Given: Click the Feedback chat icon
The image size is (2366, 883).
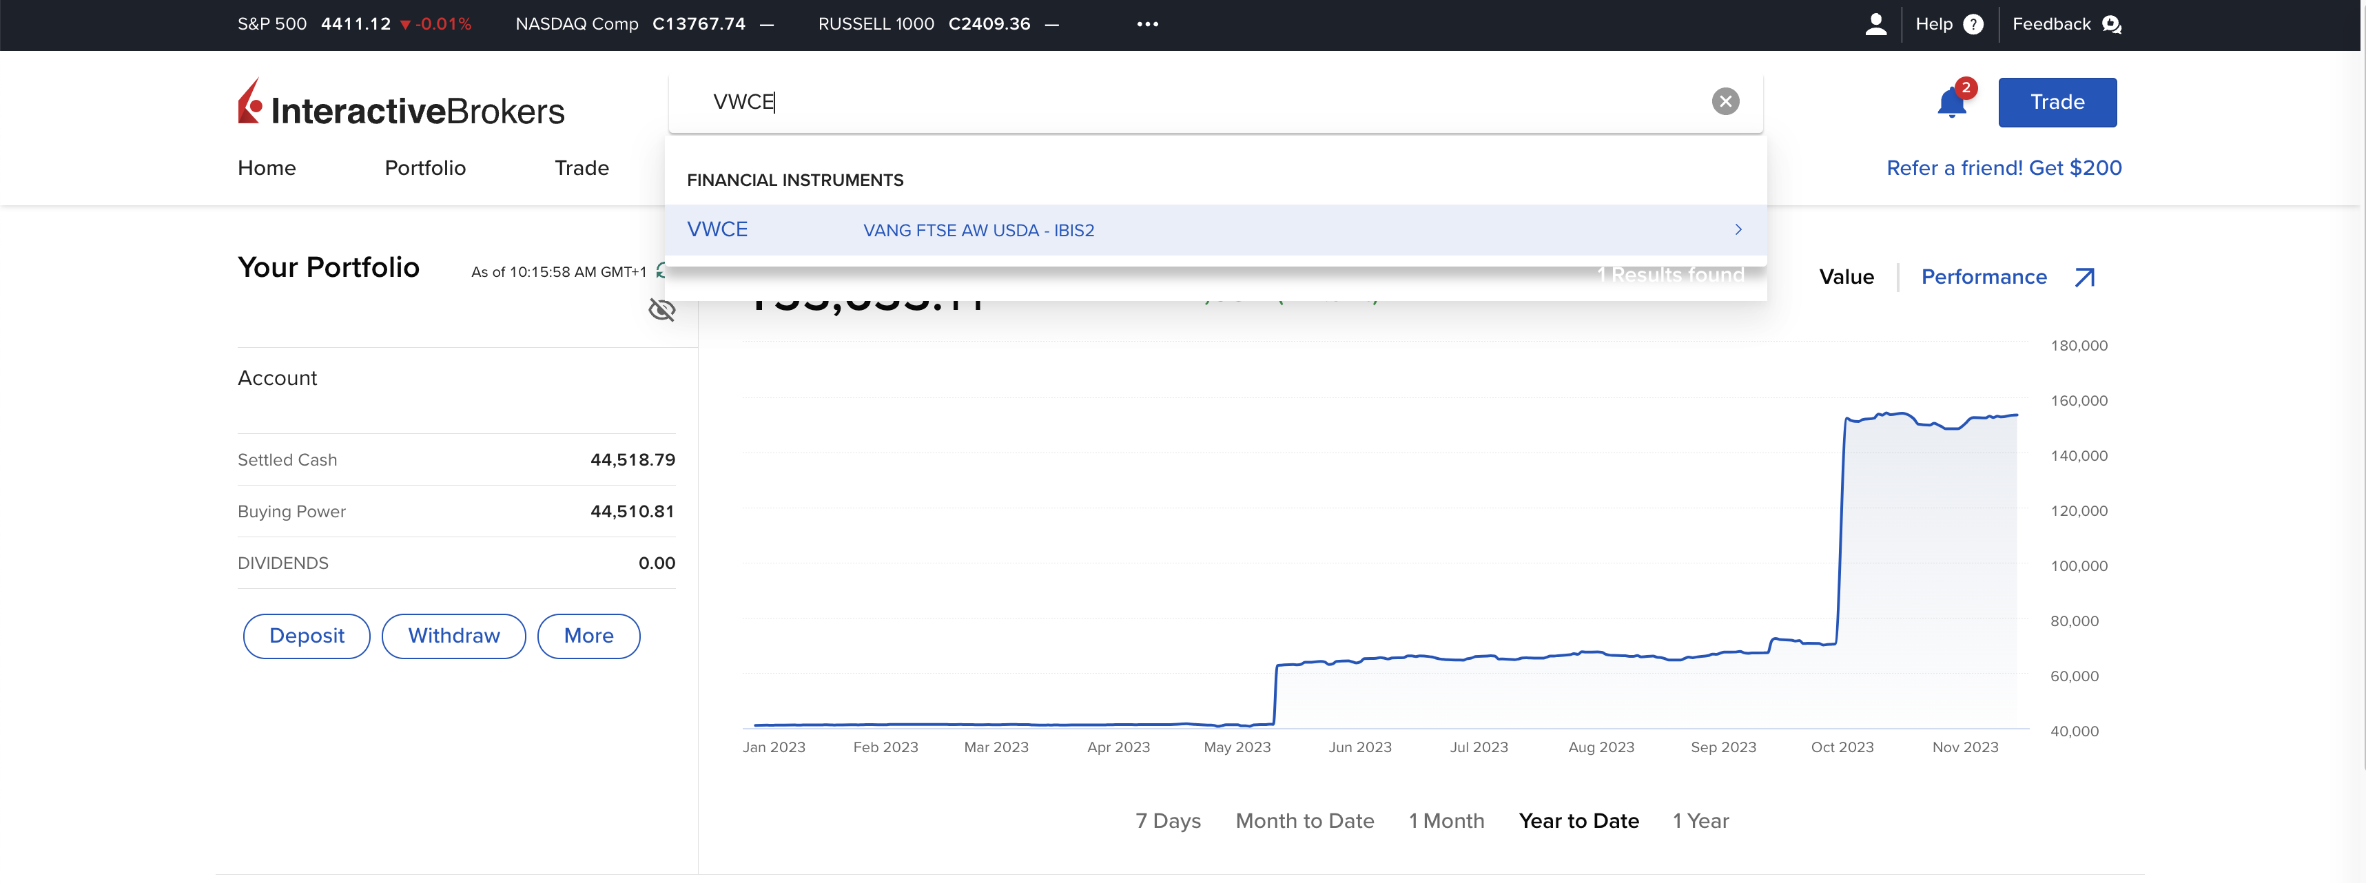Looking at the screenshot, I should click(x=2110, y=24).
